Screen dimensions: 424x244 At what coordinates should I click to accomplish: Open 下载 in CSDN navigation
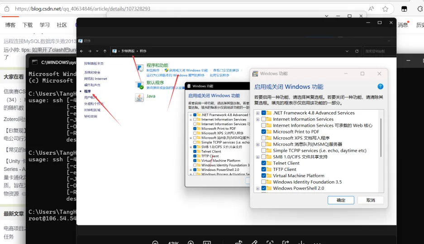tap(27, 25)
